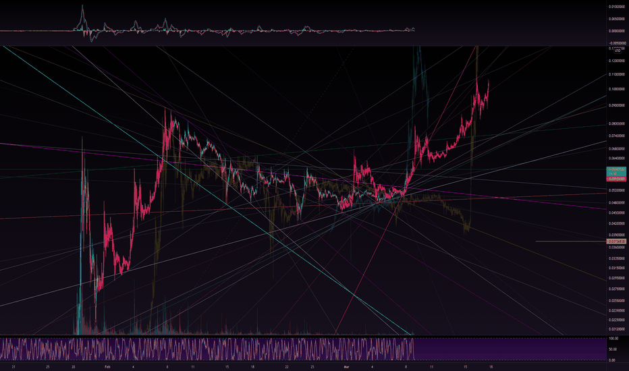Click the 0.05200000 price axis label
629x371 pixels.
[x=617, y=190]
